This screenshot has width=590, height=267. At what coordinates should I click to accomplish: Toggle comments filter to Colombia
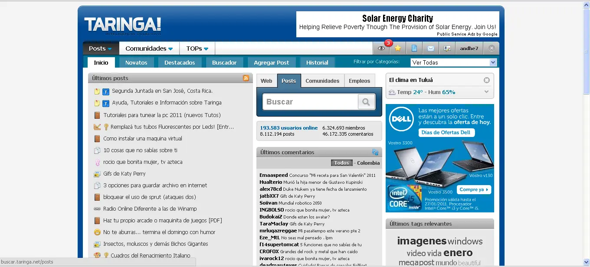click(x=368, y=163)
